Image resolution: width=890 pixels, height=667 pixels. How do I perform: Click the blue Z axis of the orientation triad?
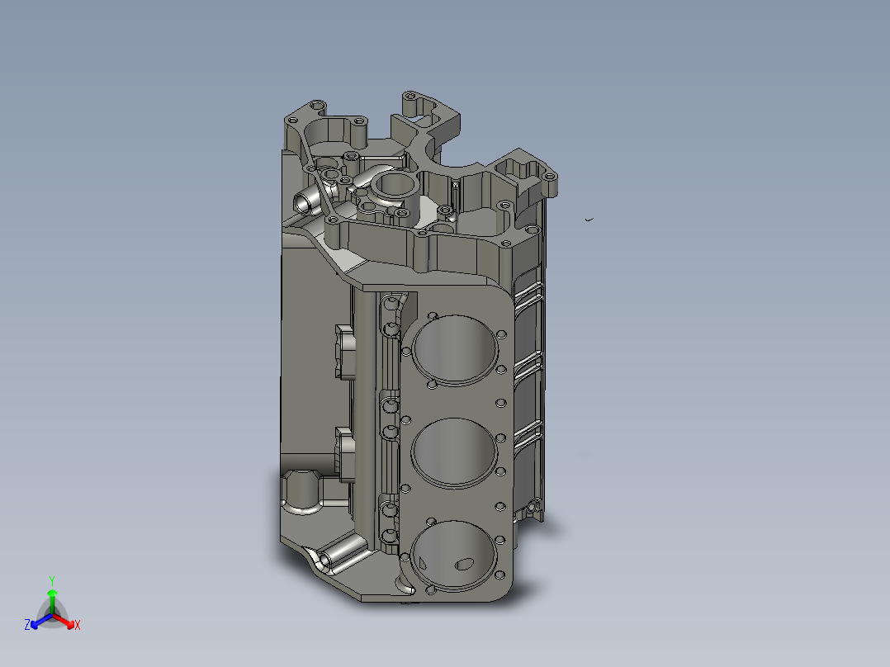click(40, 622)
